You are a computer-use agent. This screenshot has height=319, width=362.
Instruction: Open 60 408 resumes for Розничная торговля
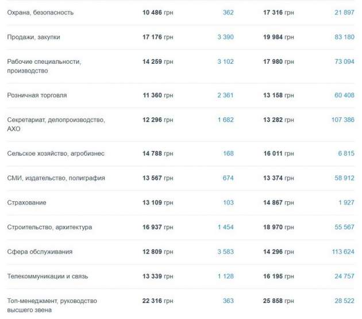[x=344, y=95]
